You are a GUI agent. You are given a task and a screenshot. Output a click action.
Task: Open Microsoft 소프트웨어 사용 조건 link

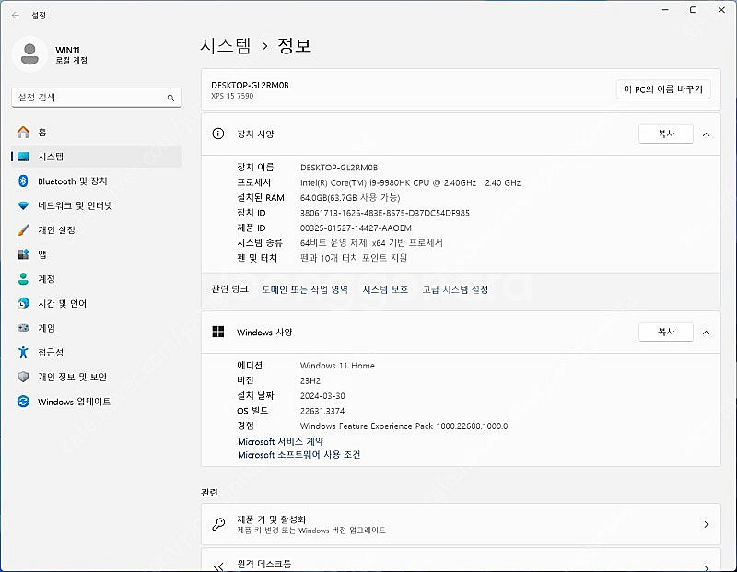pyautogui.click(x=298, y=455)
